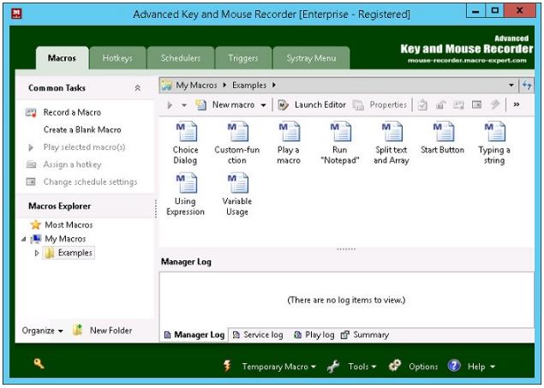This screenshot has width=544, height=388.
Task: Click the Variable Usage macro icon
Action: click(236, 183)
